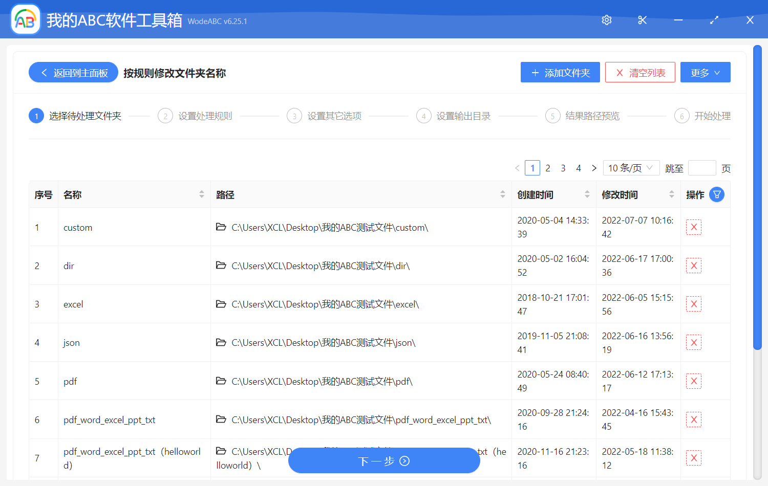
Task: Click the 跳至 page number input field
Action: coord(702,168)
